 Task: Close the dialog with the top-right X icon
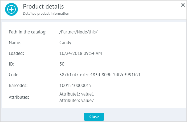click(183, 5)
